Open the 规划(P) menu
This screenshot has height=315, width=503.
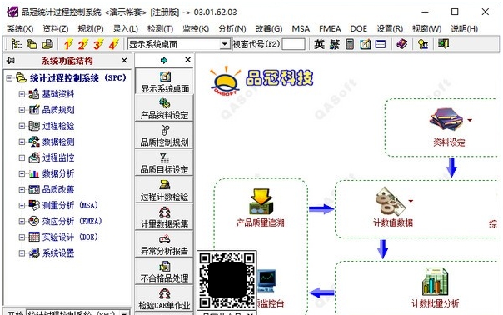coord(91,29)
